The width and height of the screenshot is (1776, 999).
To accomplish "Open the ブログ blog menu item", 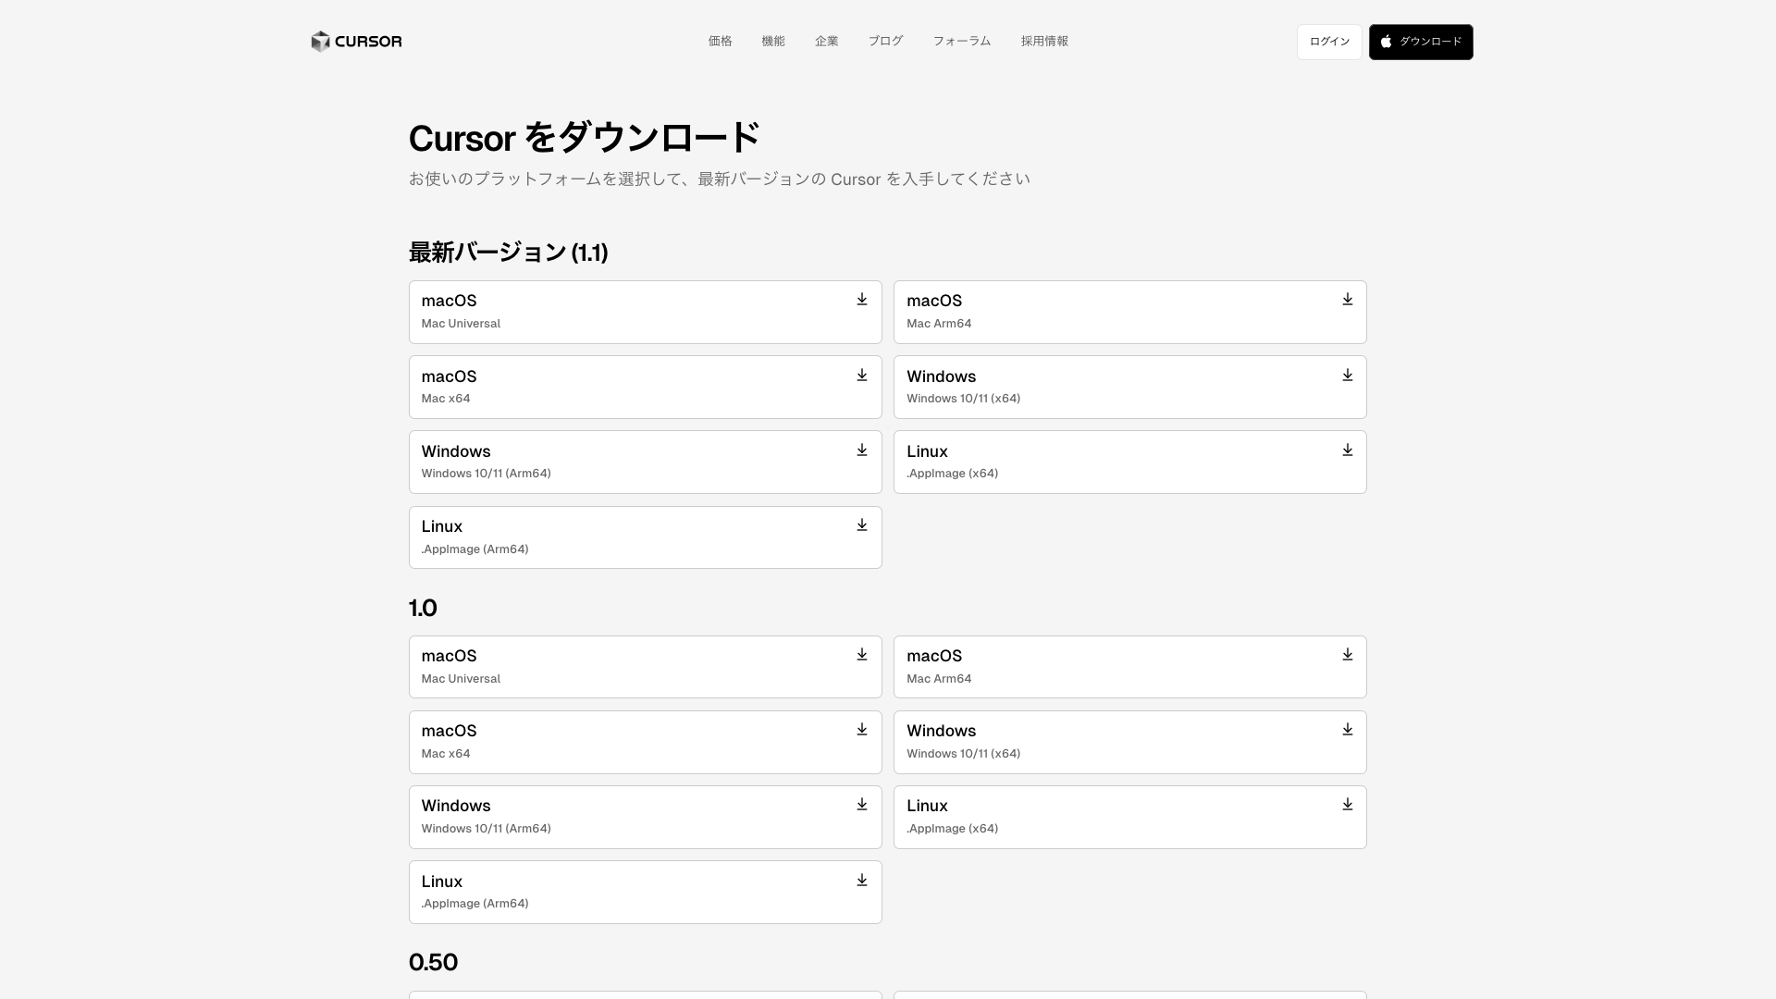I will (885, 42).
